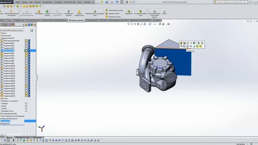Click the Edit Appearance view toolbar icon

coord(160,24)
